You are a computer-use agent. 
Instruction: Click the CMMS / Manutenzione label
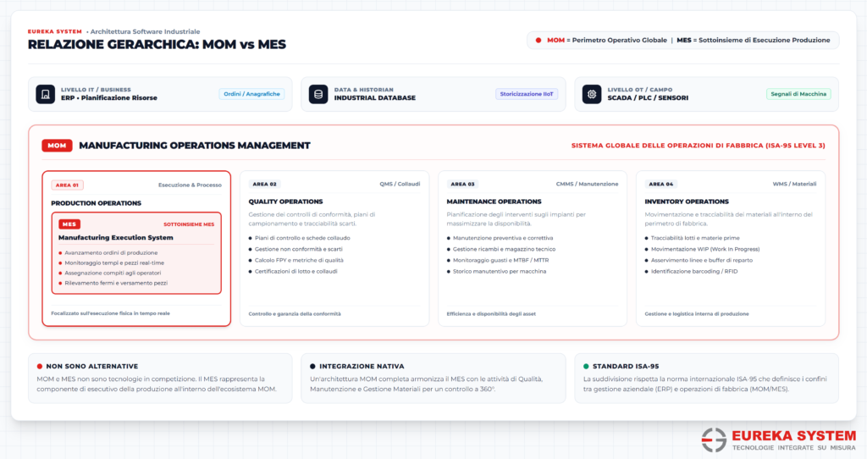point(588,184)
